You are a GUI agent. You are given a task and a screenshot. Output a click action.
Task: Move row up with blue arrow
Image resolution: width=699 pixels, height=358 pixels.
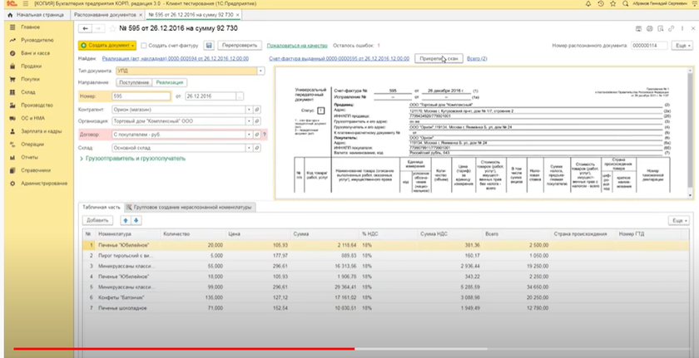click(x=125, y=220)
